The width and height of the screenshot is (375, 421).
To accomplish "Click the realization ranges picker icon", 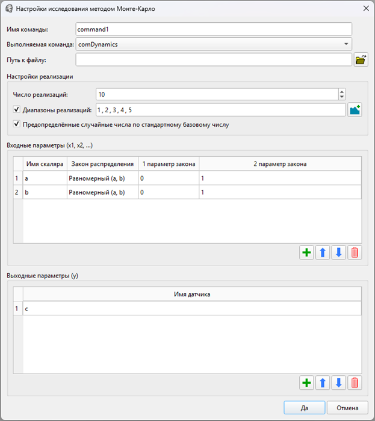I will 355,110.
